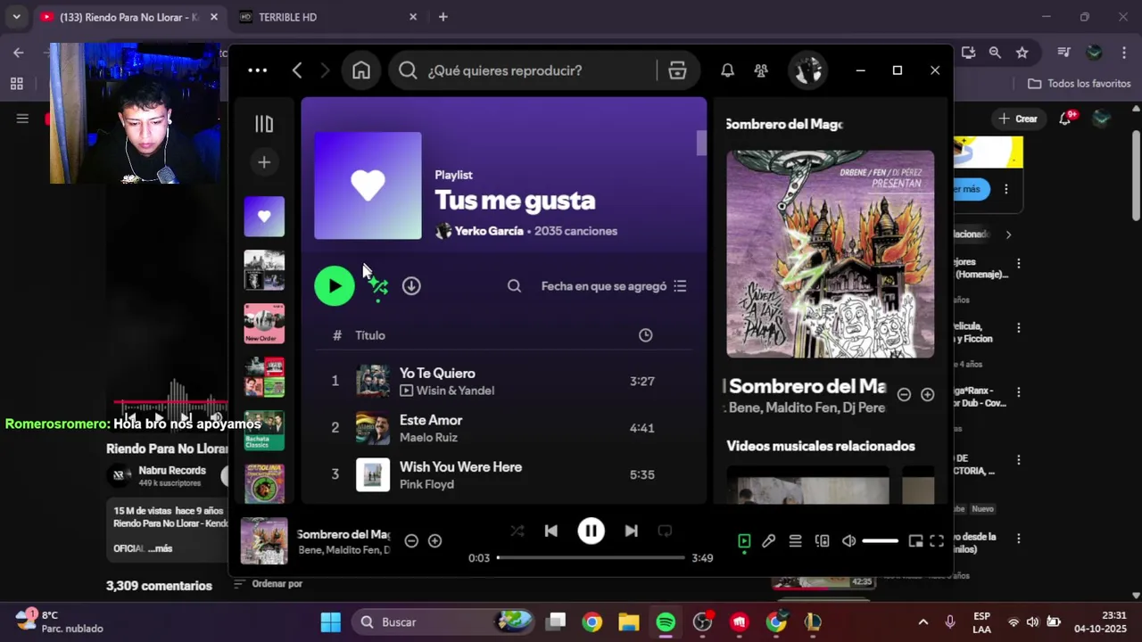
Task: Open Yerko García profile link
Action: [x=489, y=231]
